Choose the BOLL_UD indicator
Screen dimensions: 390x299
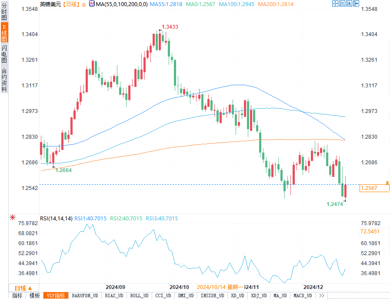click(x=139, y=296)
